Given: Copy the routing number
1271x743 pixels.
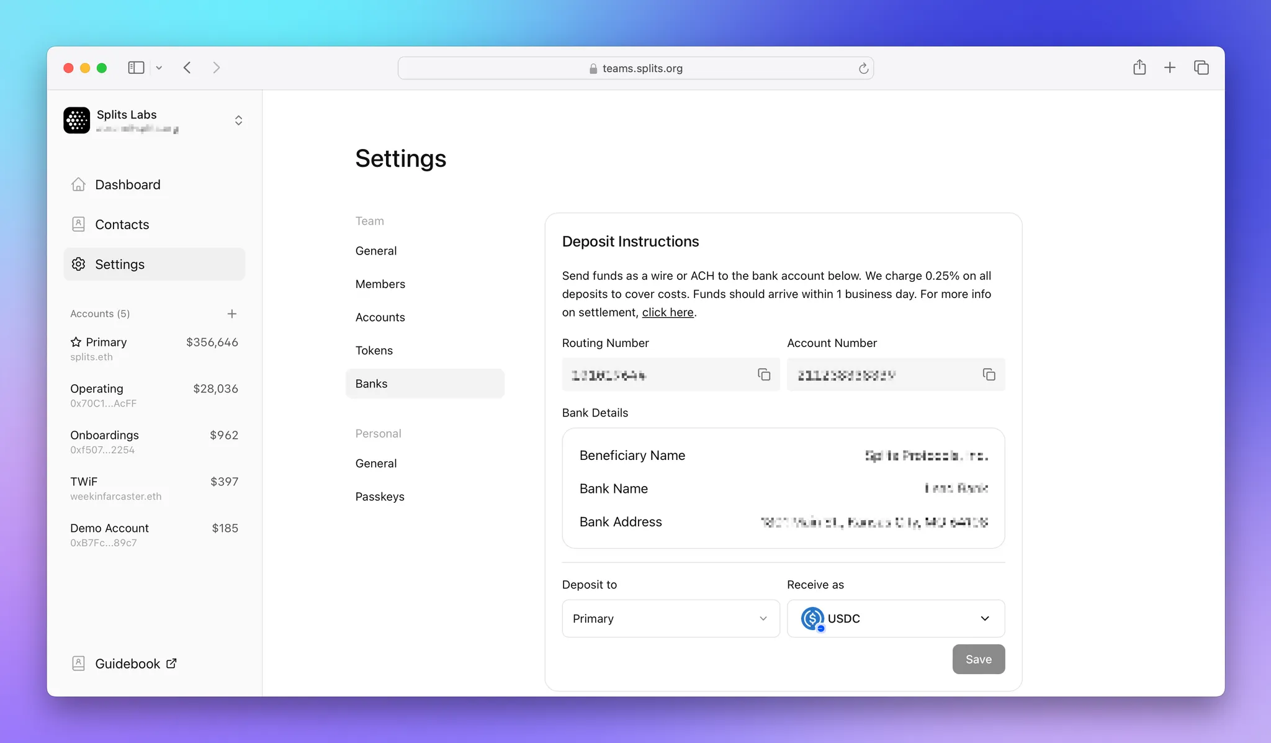Looking at the screenshot, I should (764, 374).
